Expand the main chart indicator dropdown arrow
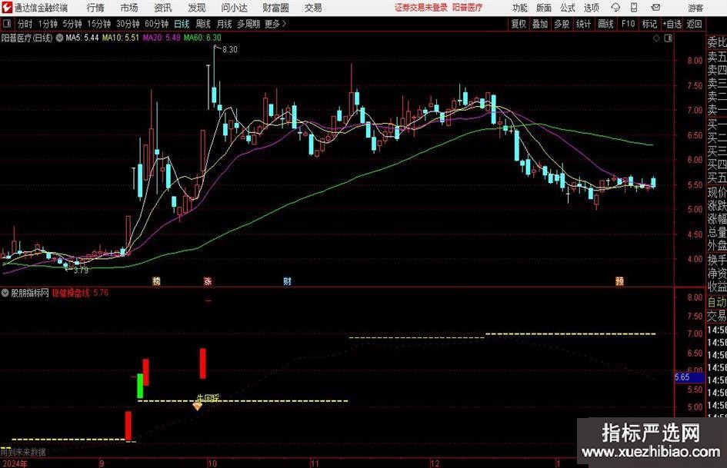 (x=60, y=38)
